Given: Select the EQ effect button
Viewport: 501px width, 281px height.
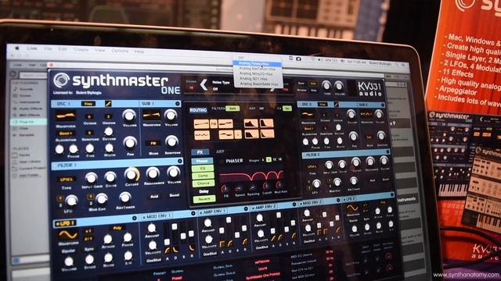Looking at the screenshot, I should tap(203, 169).
